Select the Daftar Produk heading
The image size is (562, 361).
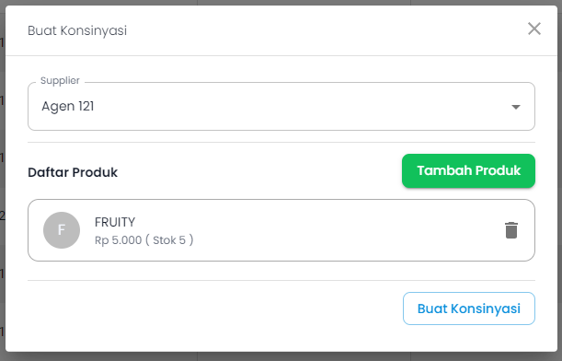(73, 172)
